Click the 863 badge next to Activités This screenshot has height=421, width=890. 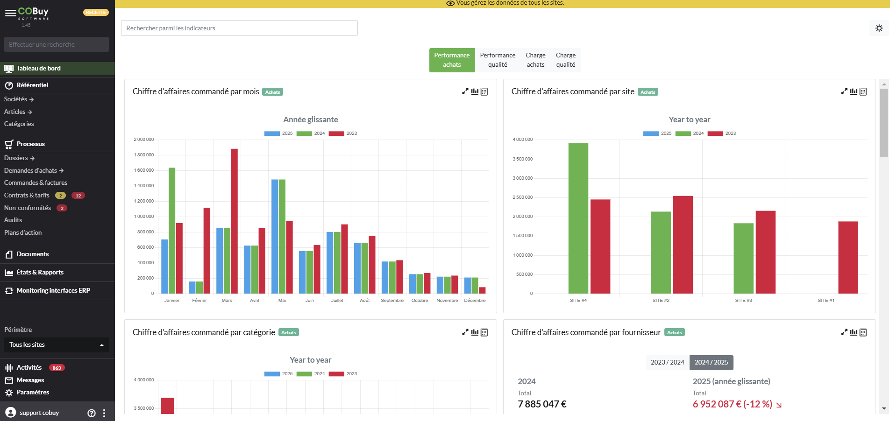(57, 368)
